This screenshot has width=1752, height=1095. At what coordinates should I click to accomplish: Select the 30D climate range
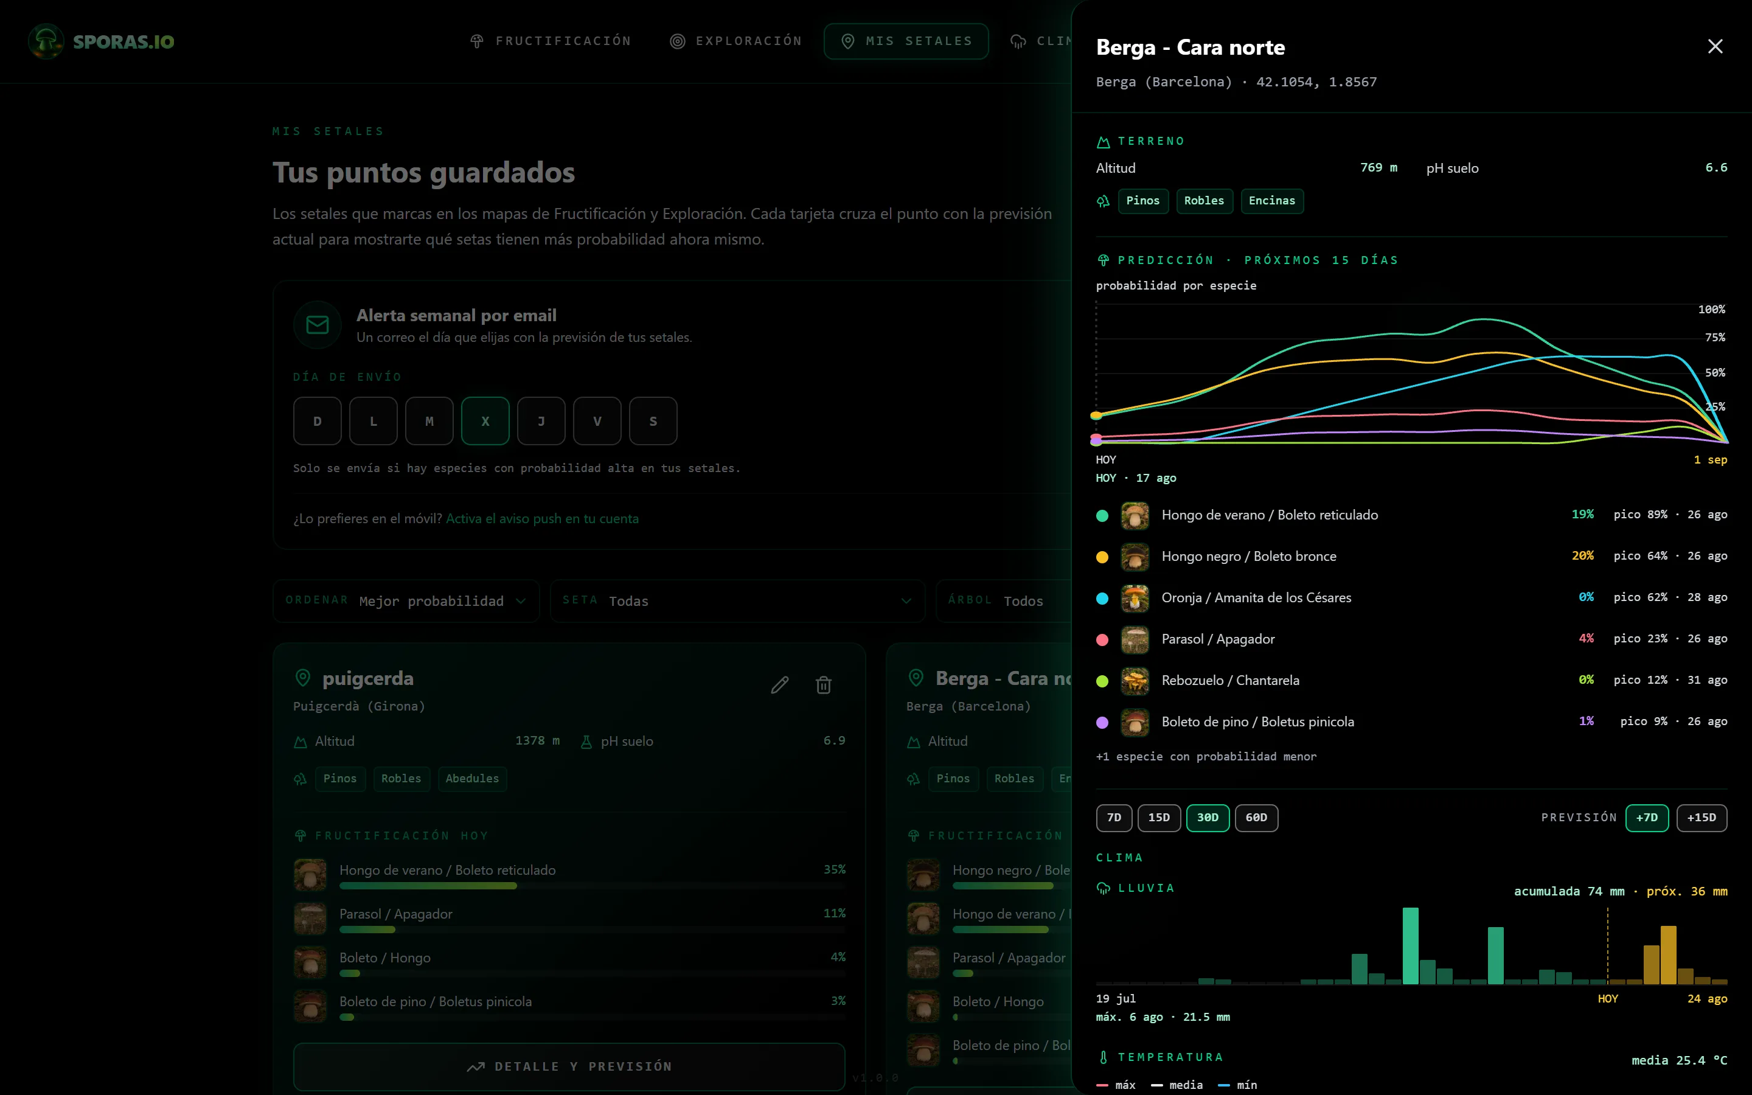coord(1208,818)
